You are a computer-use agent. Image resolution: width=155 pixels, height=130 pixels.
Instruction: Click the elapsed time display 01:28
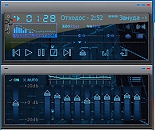click(41, 18)
